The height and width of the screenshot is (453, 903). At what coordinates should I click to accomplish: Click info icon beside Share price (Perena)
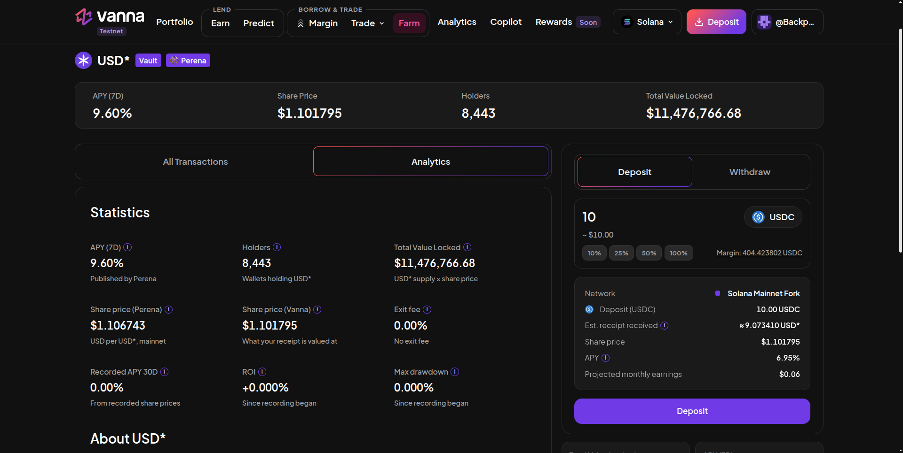coord(169,309)
